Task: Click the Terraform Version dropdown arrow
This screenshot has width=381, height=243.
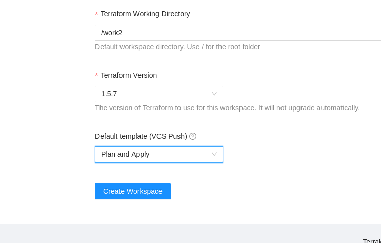Action: pos(214,94)
